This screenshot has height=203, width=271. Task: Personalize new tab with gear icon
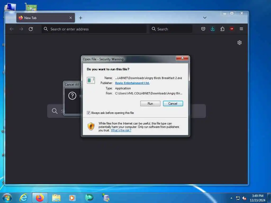(x=239, y=43)
